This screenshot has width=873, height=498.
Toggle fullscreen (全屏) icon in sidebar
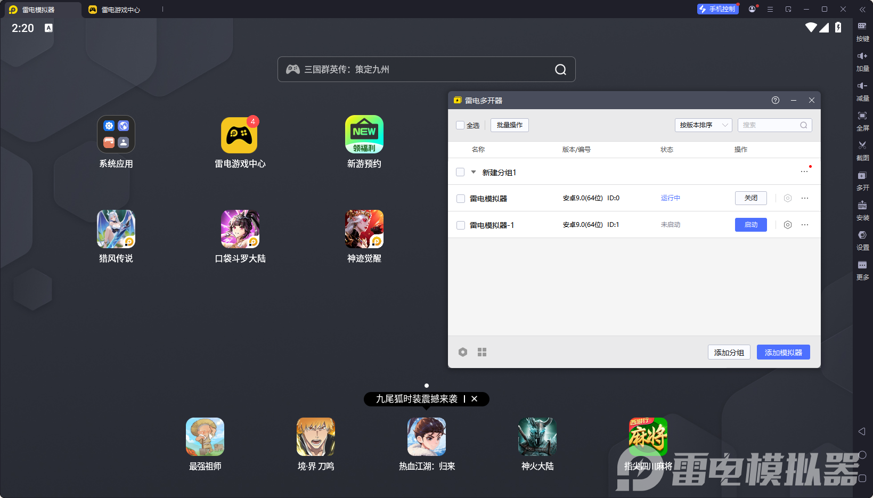pos(862,116)
